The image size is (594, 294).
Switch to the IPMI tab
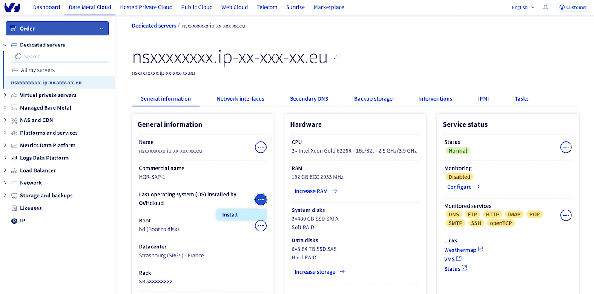tap(483, 98)
